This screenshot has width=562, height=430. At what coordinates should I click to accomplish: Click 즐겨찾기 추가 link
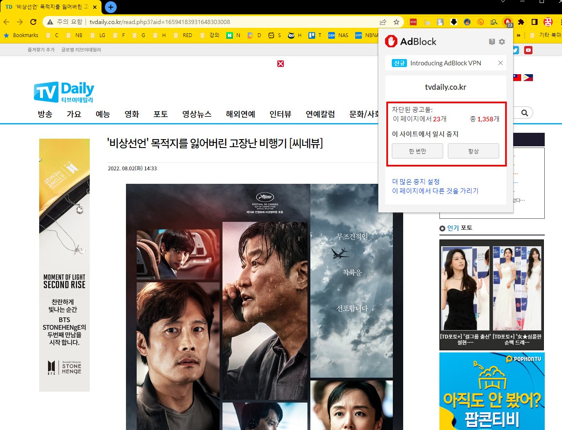(x=41, y=50)
